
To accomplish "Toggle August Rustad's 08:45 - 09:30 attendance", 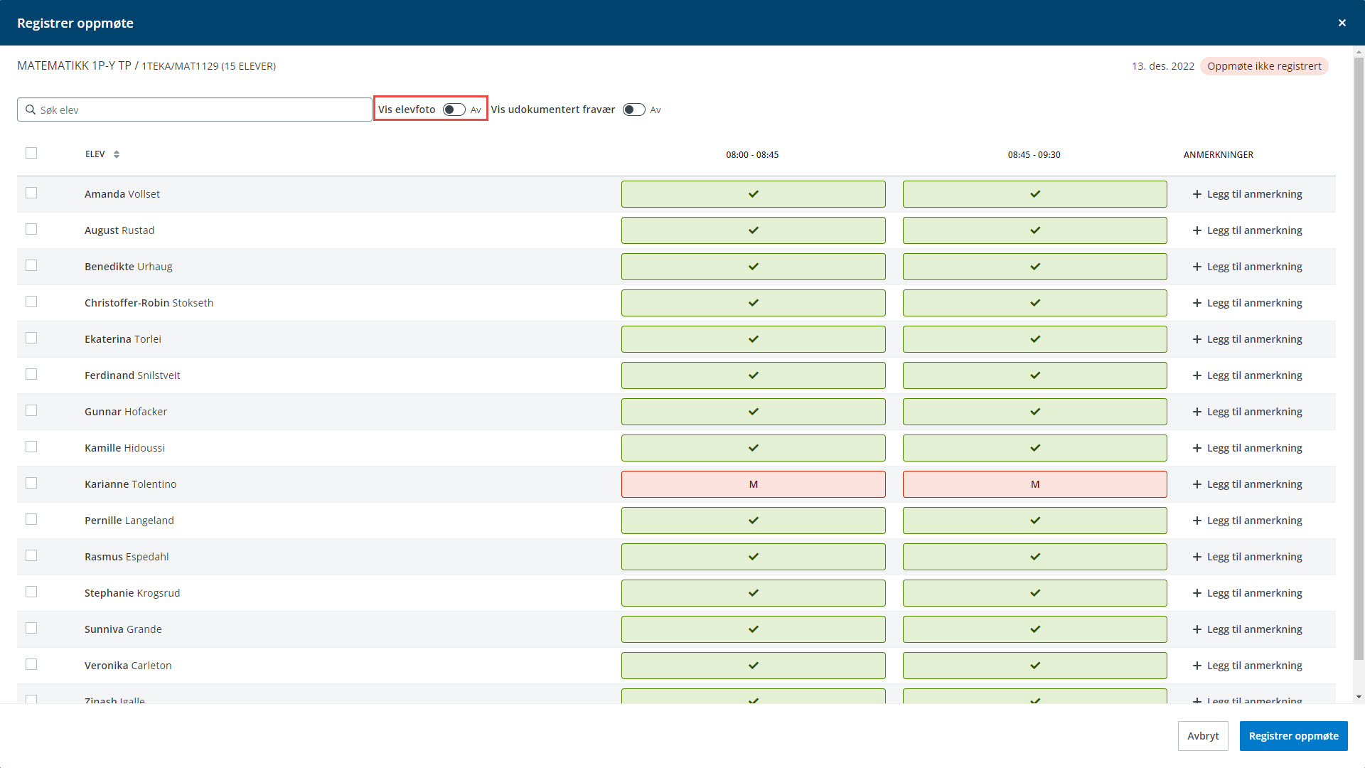I will pos(1035,230).
